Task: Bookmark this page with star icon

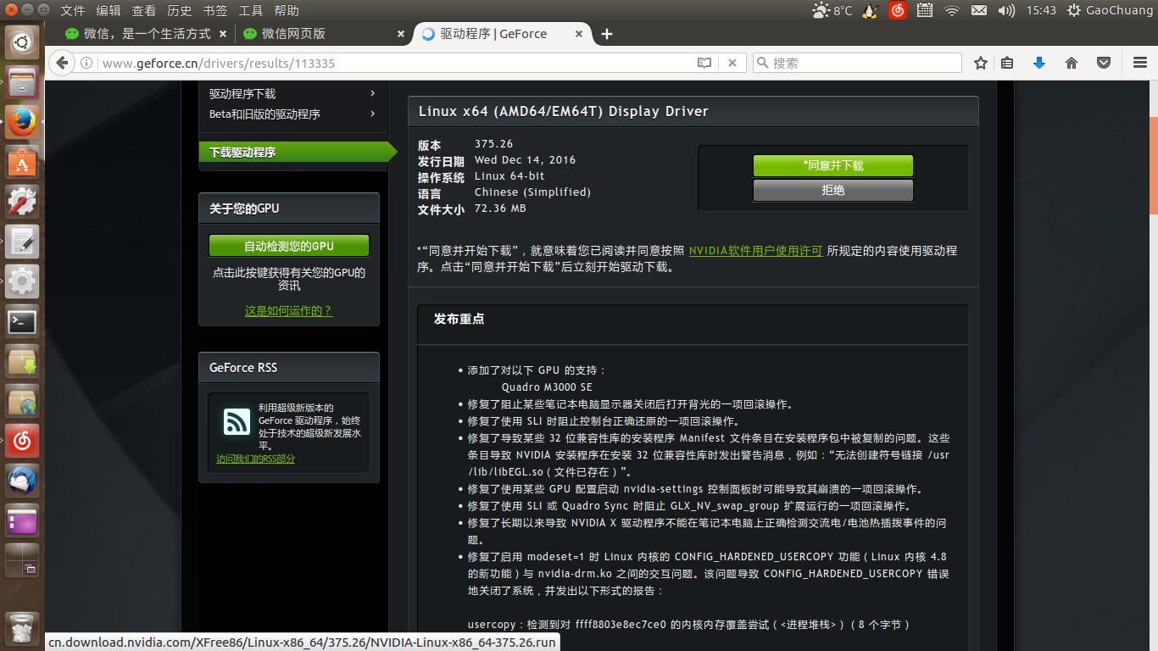Action: coord(981,63)
